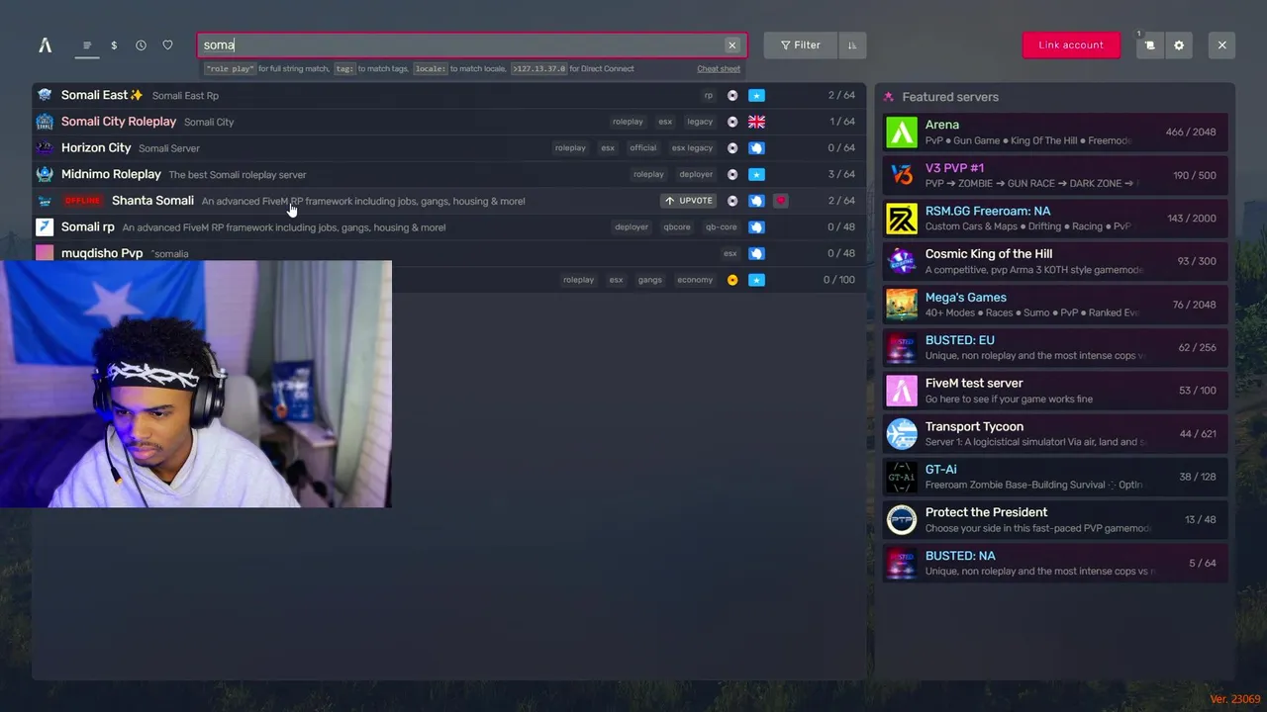Click the 'esx legacy' tag on Horizon City
The image size is (1267, 712).
tap(693, 148)
